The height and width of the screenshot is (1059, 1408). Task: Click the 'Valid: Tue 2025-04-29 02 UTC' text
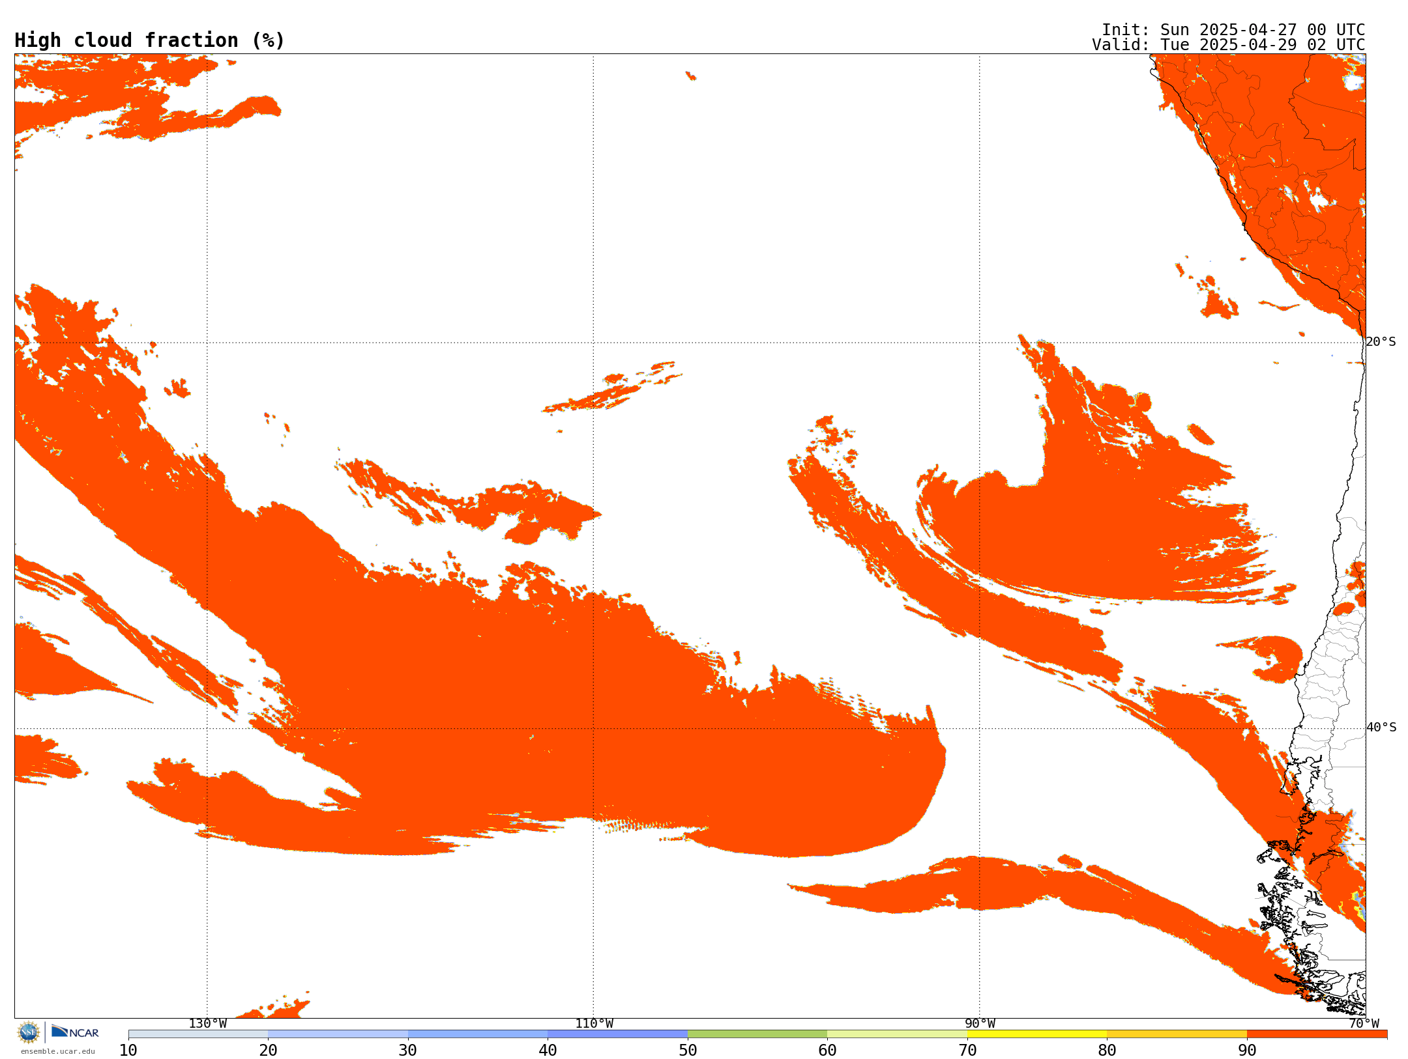(1229, 45)
